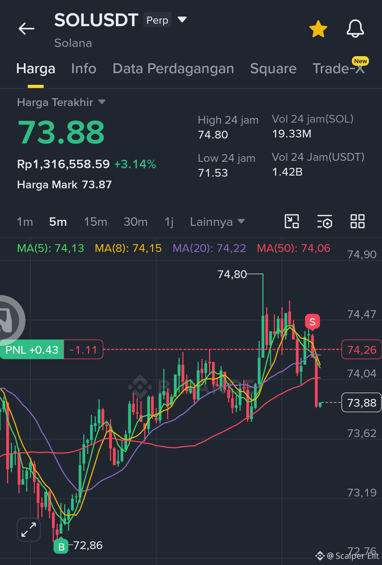The width and height of the screenshot is (382, 565).
Task: Tap Harga Mark 73.87 text
Action: click(x=64, y=185)
